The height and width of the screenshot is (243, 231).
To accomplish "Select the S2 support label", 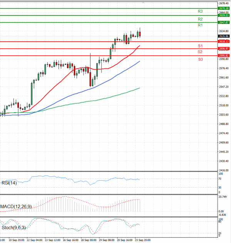I will [200, 52].
